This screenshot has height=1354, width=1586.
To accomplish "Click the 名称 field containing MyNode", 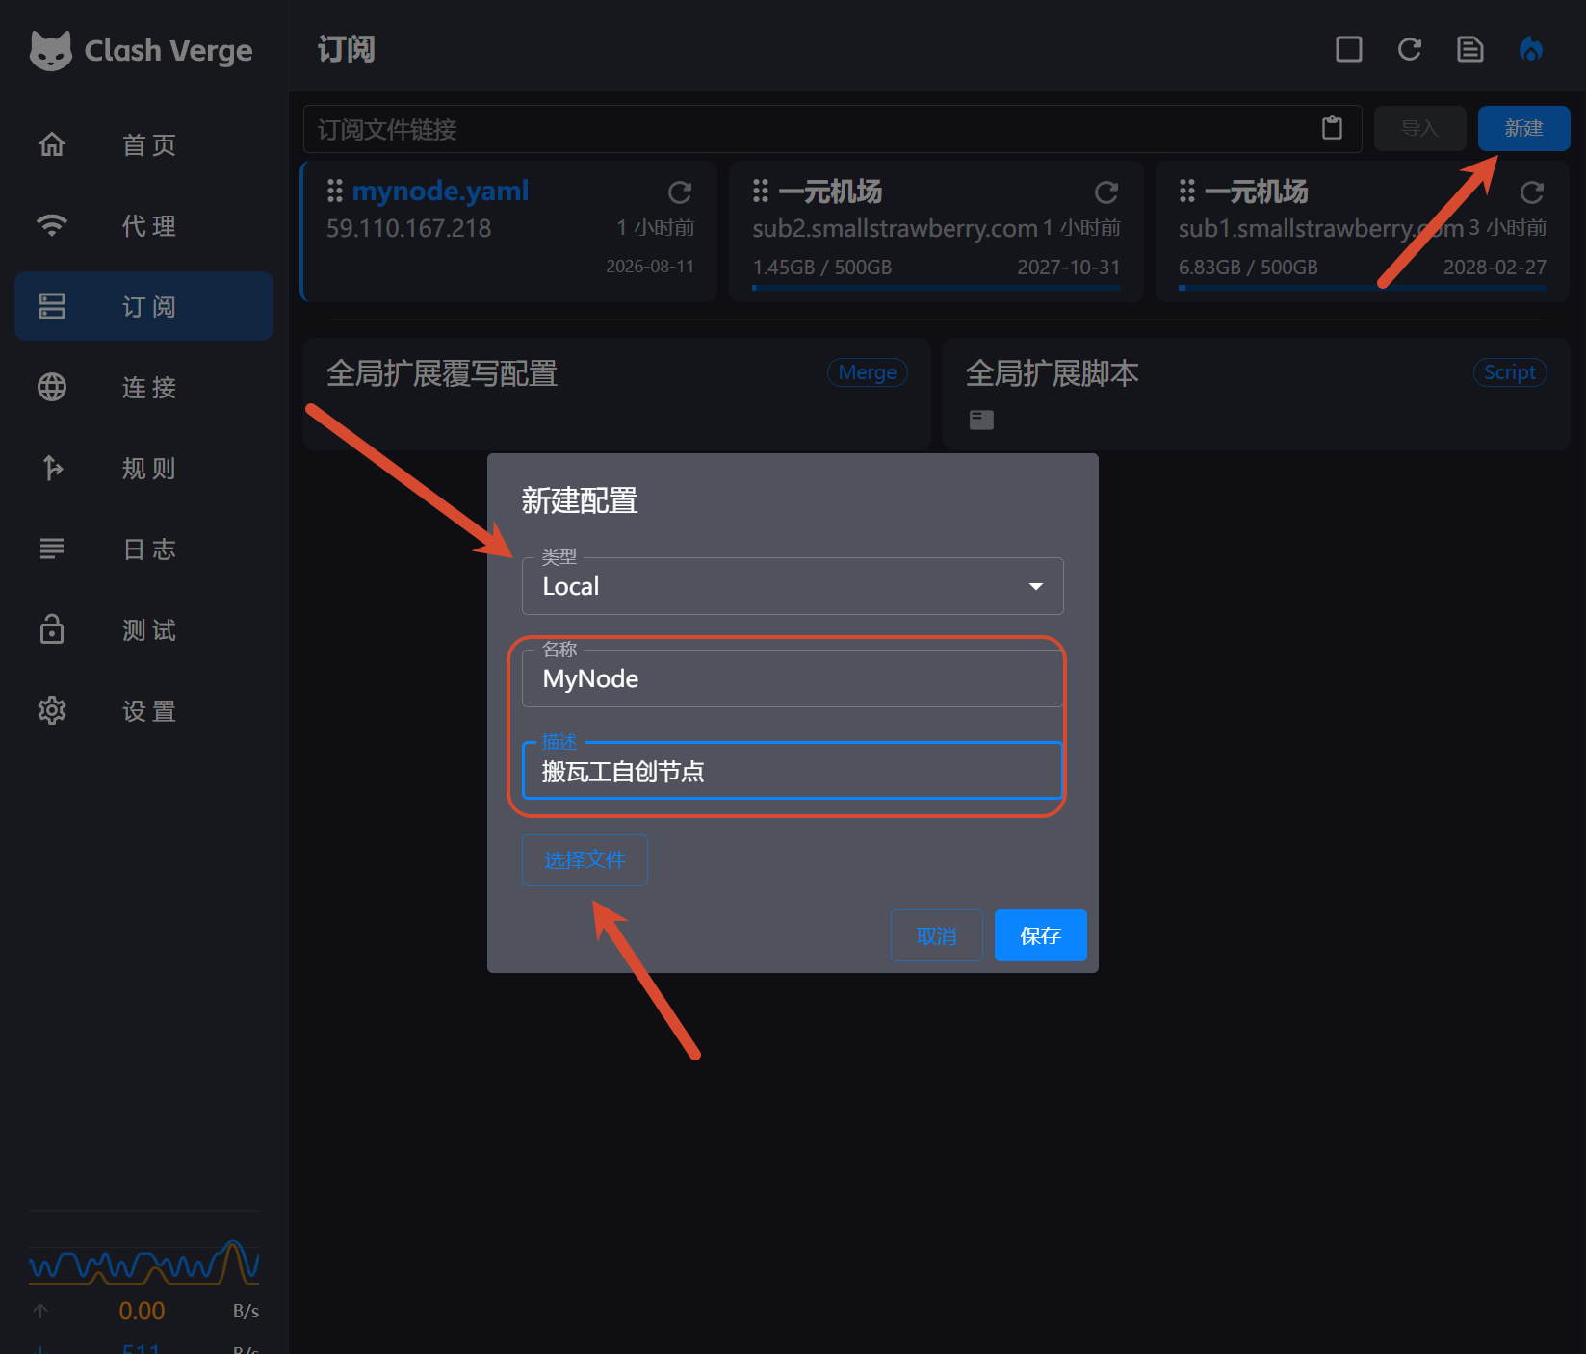I will coord(793,678).
